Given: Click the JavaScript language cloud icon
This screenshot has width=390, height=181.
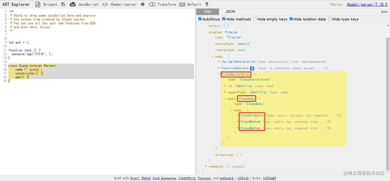Looking at the screenshot, I should pyautogui.click(x=73, y=4).
